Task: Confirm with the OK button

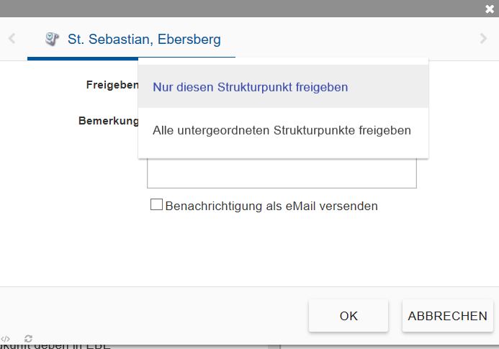Action: pos(349,316)
